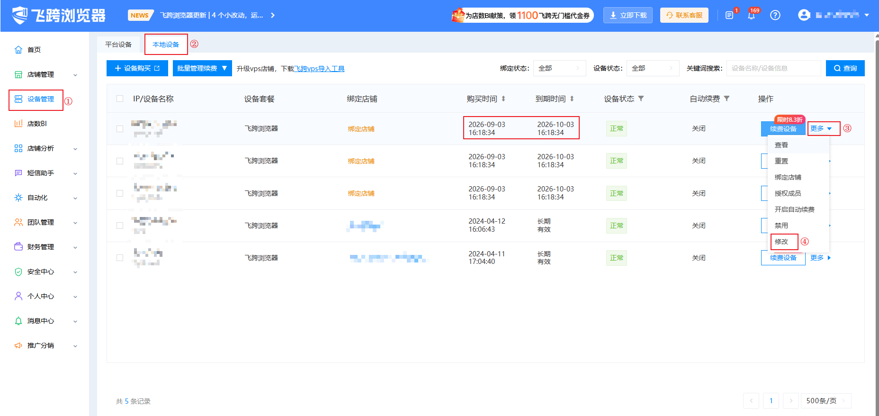Viewport: 879px width, 416px height.
Task: Open the 更多 dropdown in the first row
Action: [x=822, y=128]
